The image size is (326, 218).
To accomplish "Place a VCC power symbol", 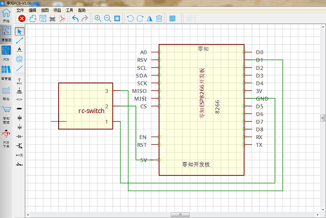I will point(20,81).
